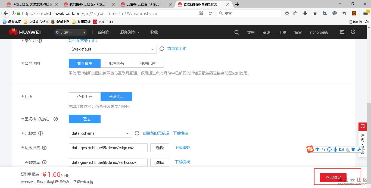
Task: Switch 用途 to 企业生产
Action: tap(84, 96)
